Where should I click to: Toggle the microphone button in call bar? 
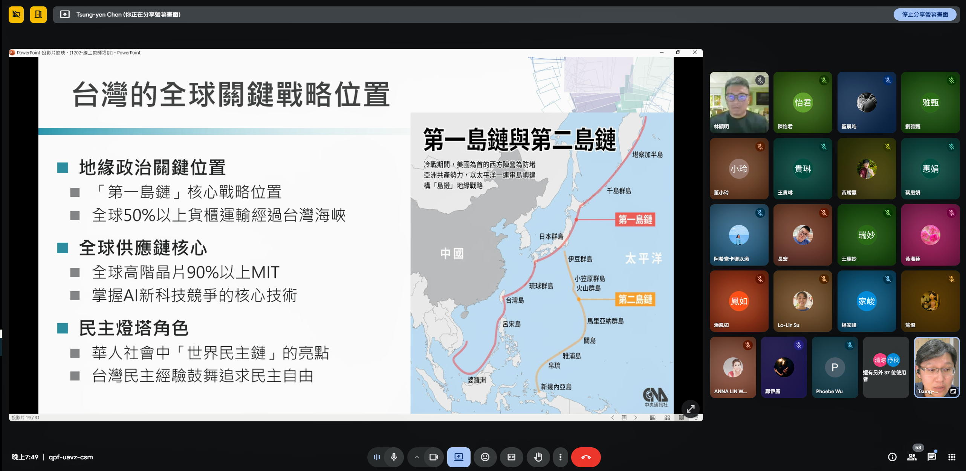tap(394, 457)
